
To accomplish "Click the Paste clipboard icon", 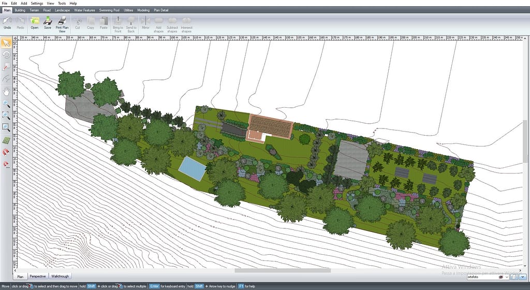I will pyautogui.click(x=104, y=23).
